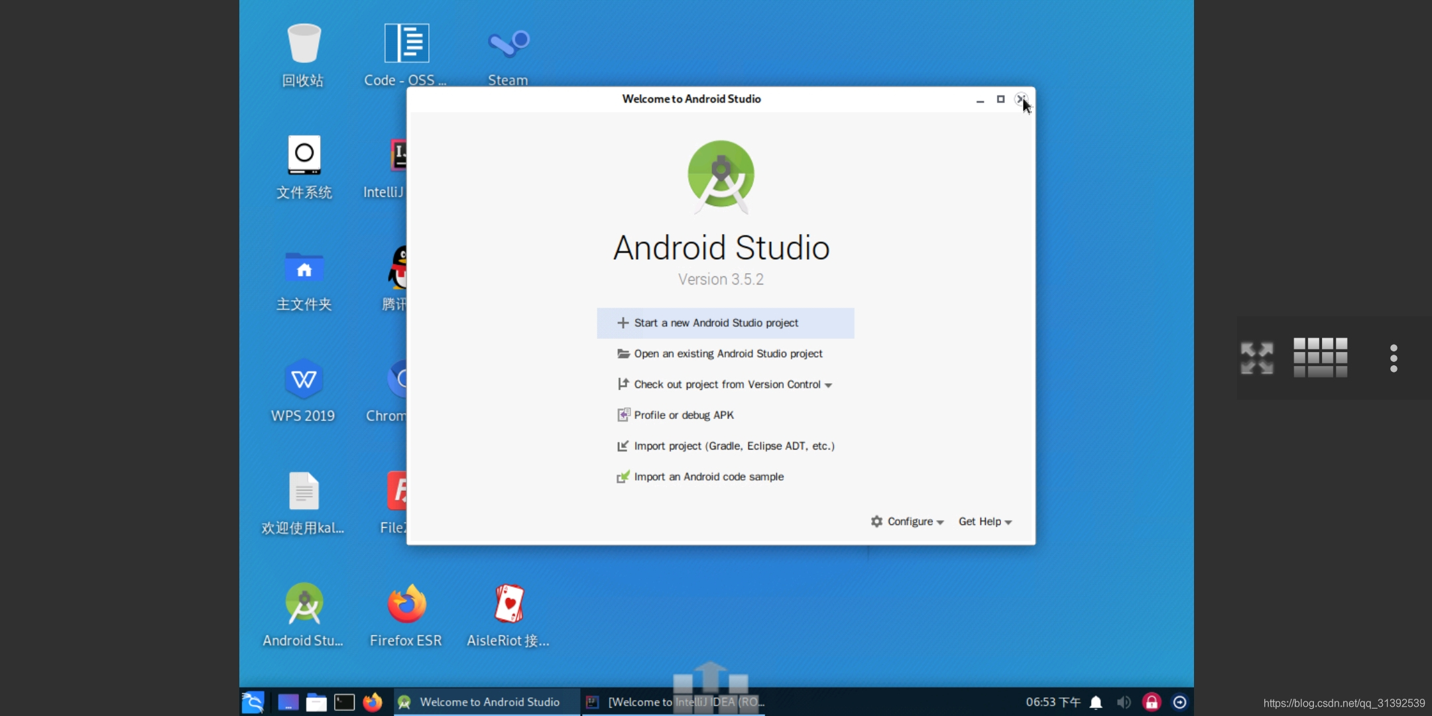Screen dimensions: 1432x716
Task: Open an existing Android Studio project
Action: click(x=725, y=353)
